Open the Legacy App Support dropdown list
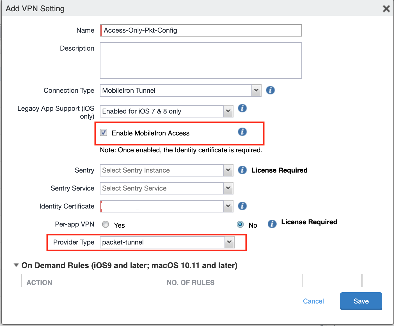The image size is (394, 326). [x=228, y=111]
